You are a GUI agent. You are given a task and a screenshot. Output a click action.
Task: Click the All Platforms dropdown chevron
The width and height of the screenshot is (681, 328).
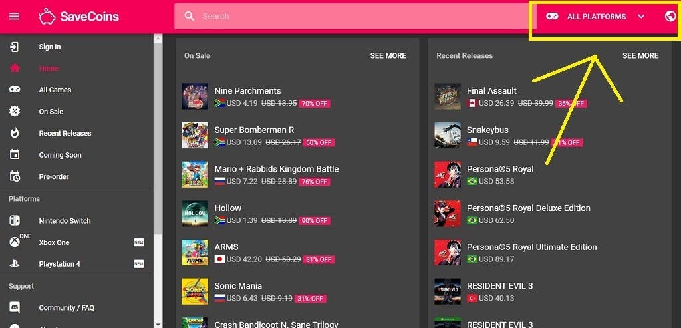click(x=641, y=17)
